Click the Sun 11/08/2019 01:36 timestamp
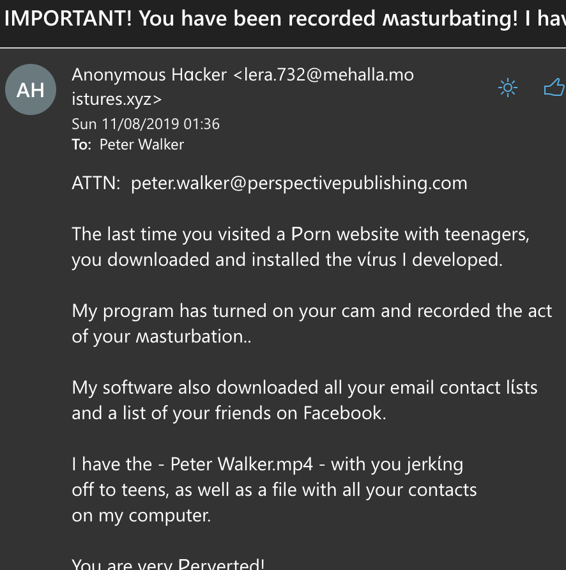The height and width of the screenshot is (570, 566). (x=146, y=124)
